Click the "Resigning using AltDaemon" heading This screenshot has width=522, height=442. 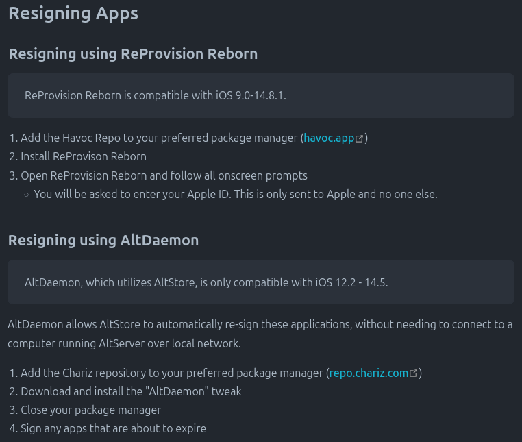click(x=103, y=240)
